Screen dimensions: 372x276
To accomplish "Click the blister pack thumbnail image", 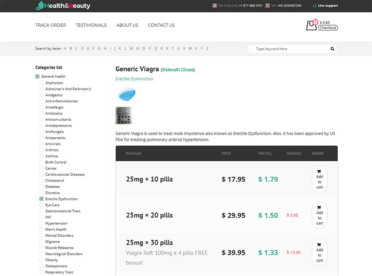I will 124,115.
